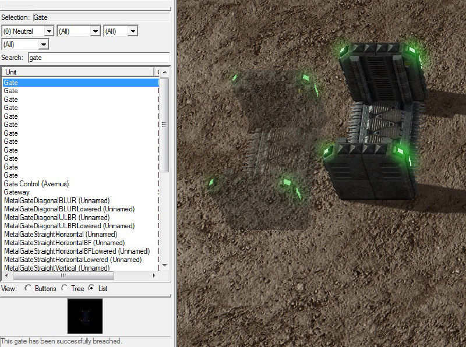Select MetalGateDiagonalBLUR (Unnamed)
Viewport: 466px width, 347px height.
57,200
